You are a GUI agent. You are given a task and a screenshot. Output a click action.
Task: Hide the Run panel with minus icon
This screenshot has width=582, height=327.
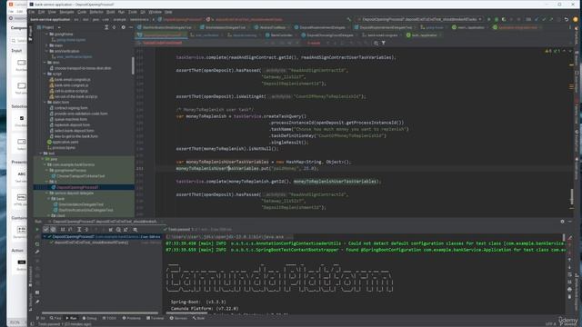(570, 222)
